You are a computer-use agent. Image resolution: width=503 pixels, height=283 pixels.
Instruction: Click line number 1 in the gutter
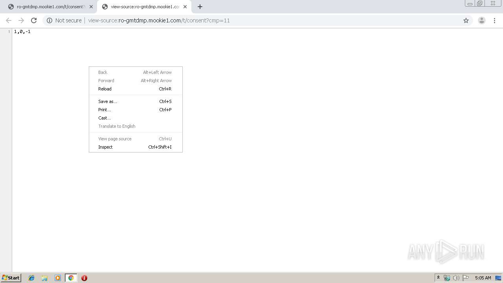(9, 31)
